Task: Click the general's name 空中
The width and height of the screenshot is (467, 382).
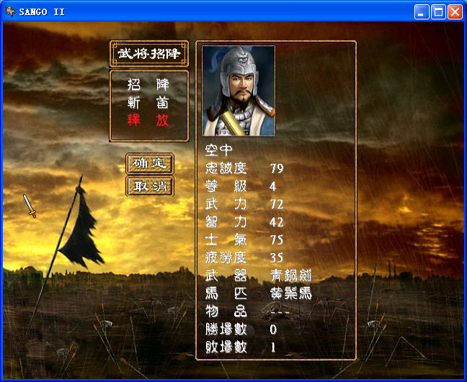Action: (219, 150)
